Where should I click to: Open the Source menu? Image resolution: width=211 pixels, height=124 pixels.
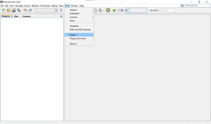[27, 6]
